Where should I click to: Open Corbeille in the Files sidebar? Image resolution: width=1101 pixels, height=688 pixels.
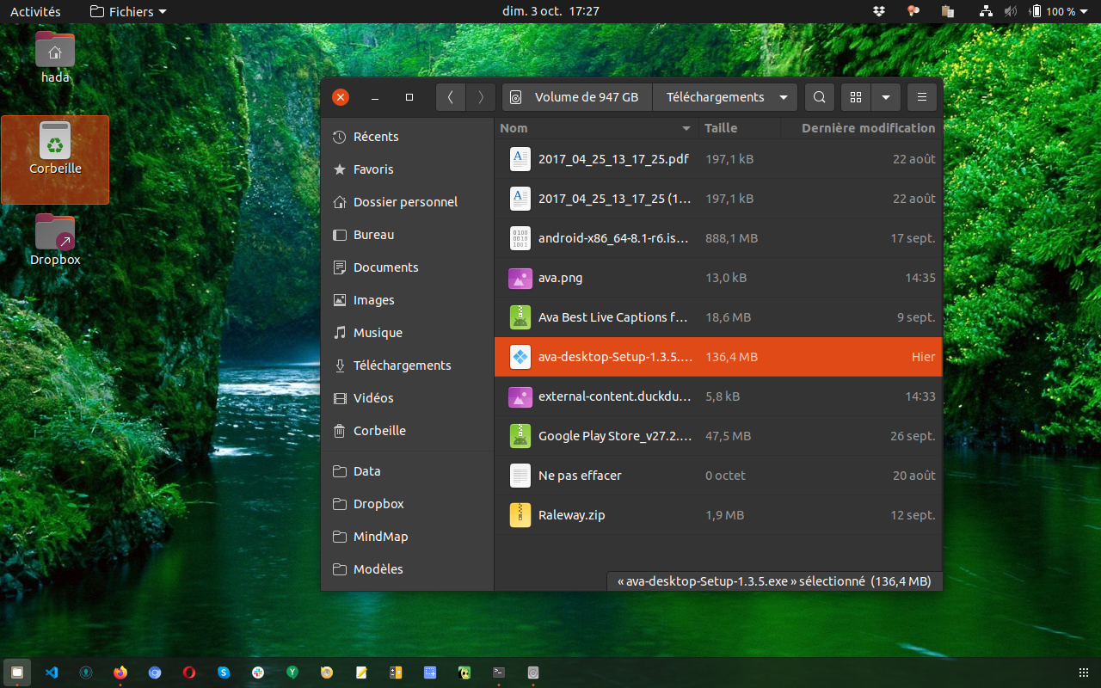(408, 431)
